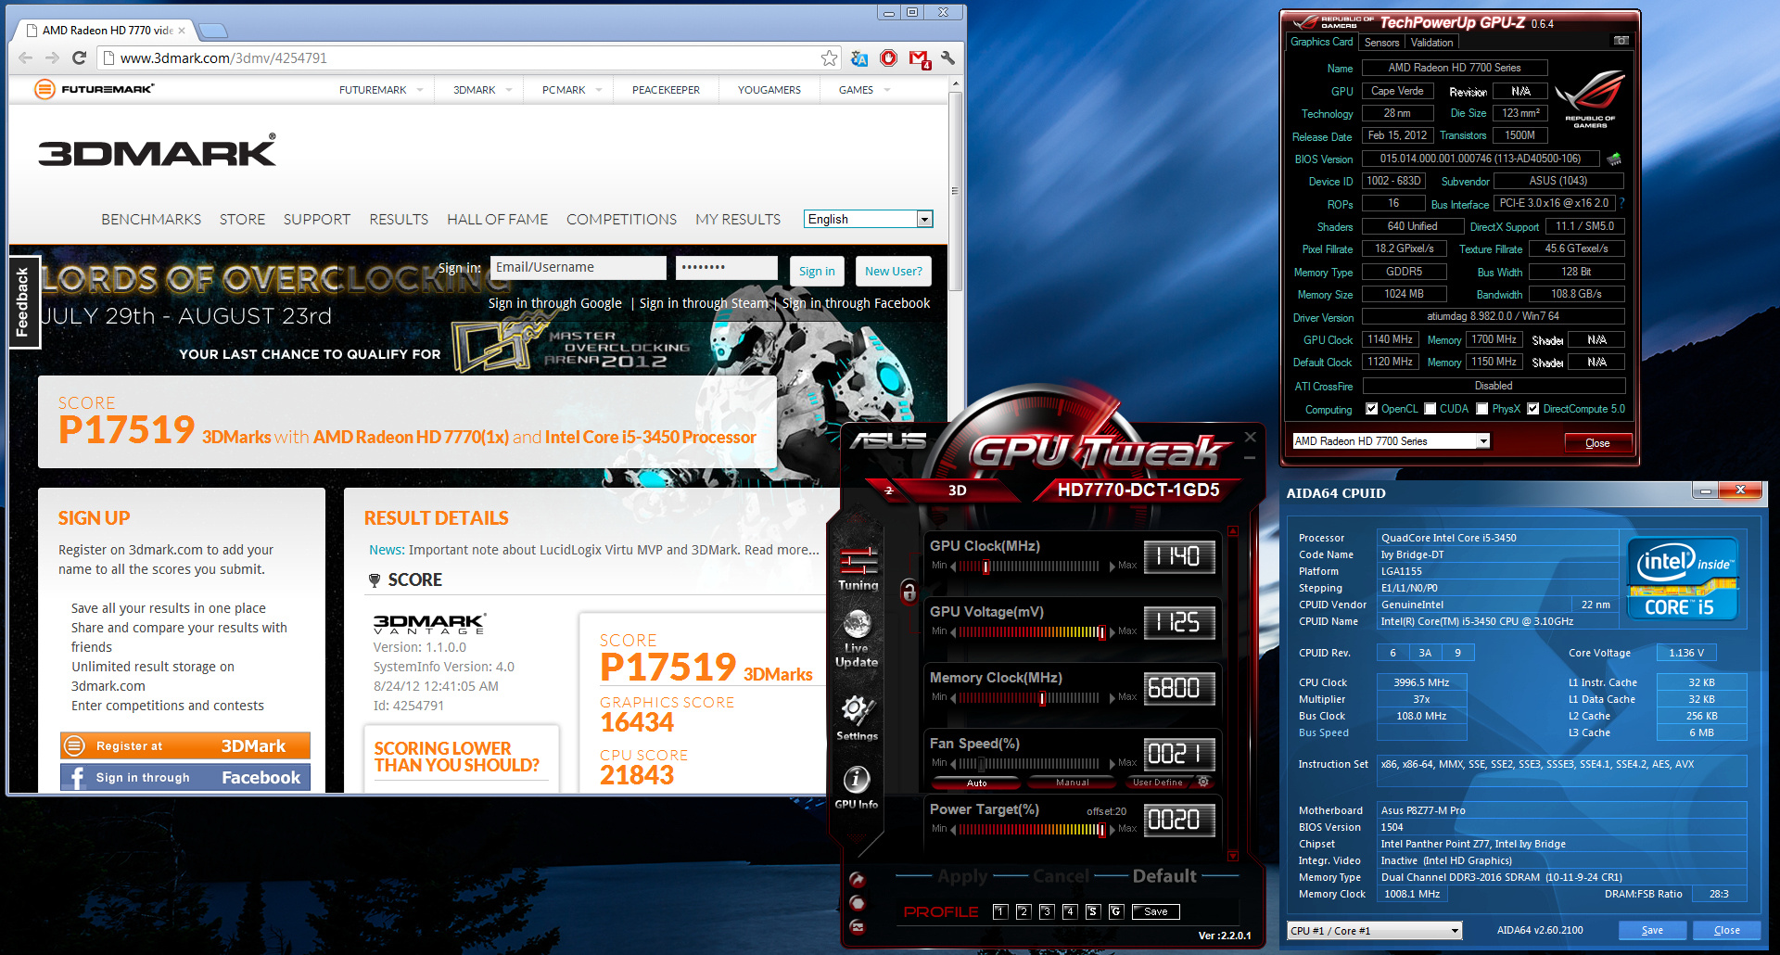Click Register at 3DMark button
This screenshot has height=955, width=1780.
pyautogui.click(x=185, y=746)
